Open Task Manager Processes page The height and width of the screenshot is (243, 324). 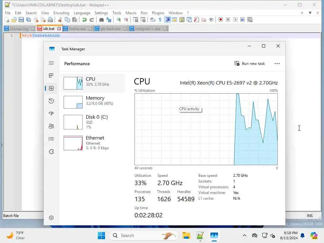(51, 75)
